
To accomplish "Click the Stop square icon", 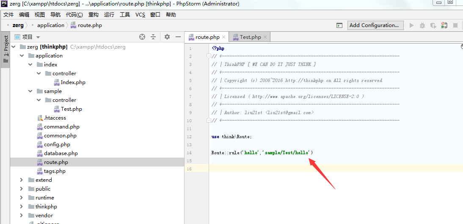I will click(455, 25).
